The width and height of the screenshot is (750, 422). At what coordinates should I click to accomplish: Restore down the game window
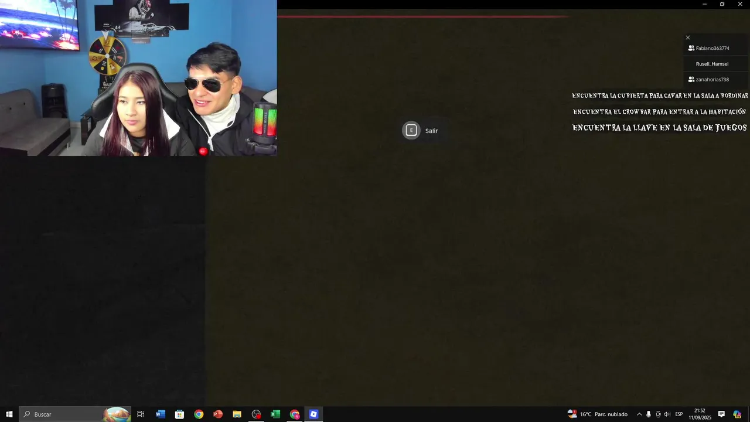pyautogui.click(x=722, y=4)
